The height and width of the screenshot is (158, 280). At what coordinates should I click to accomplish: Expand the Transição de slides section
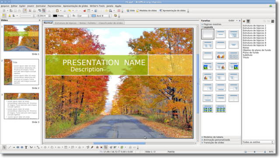[x=213, y=143]
